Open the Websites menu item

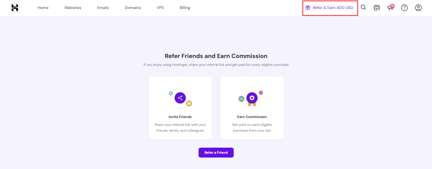click(73, 8)
